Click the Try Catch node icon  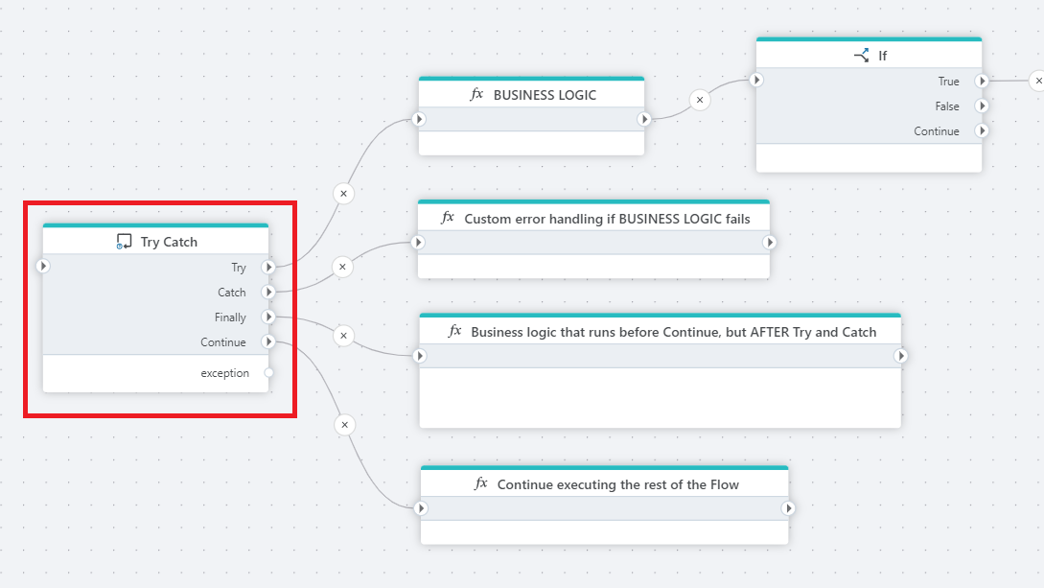124,242
